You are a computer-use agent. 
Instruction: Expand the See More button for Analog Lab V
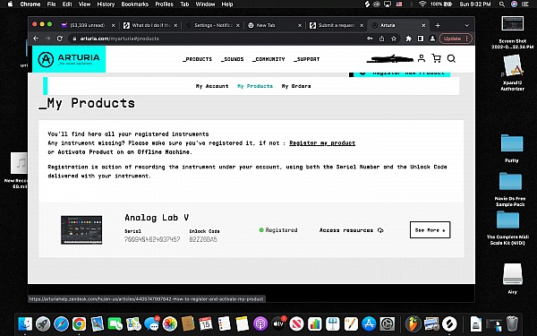pyautogui.click(x=430, y=229)
